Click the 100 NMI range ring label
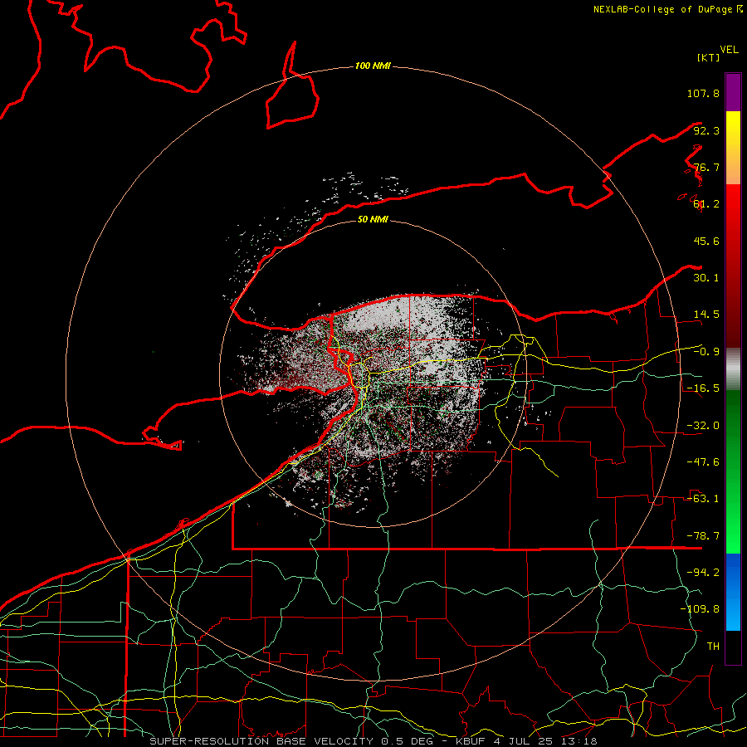The width and height of the screenshot is (747, 747). pyautogui.click(x=373, y=66)
